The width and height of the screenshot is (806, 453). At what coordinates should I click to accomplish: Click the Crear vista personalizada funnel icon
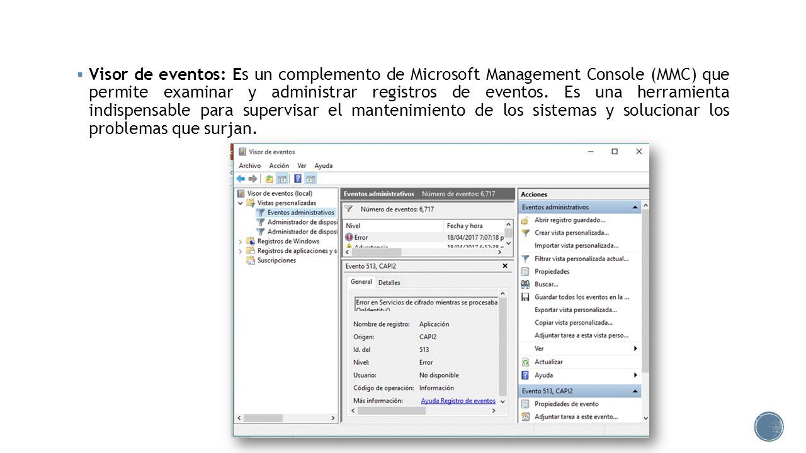(525, 233)
